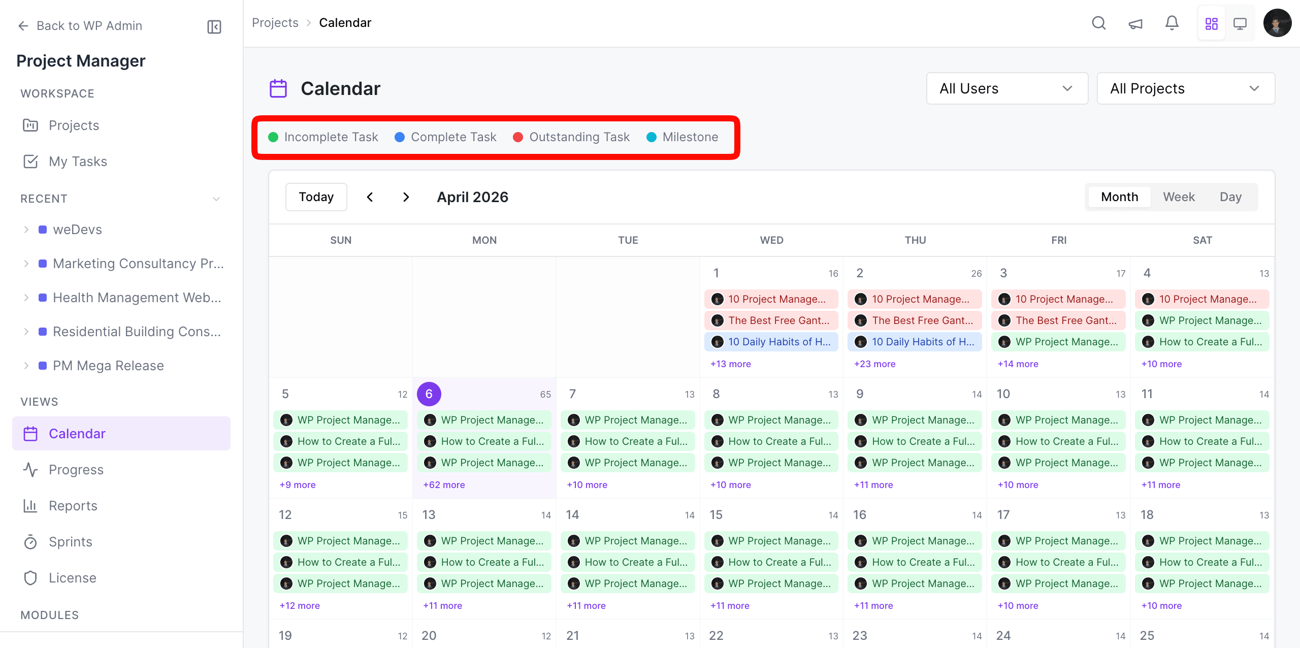The image size is (1300, 648).
Task: Open notifications bell icon
Action: 1172,23
